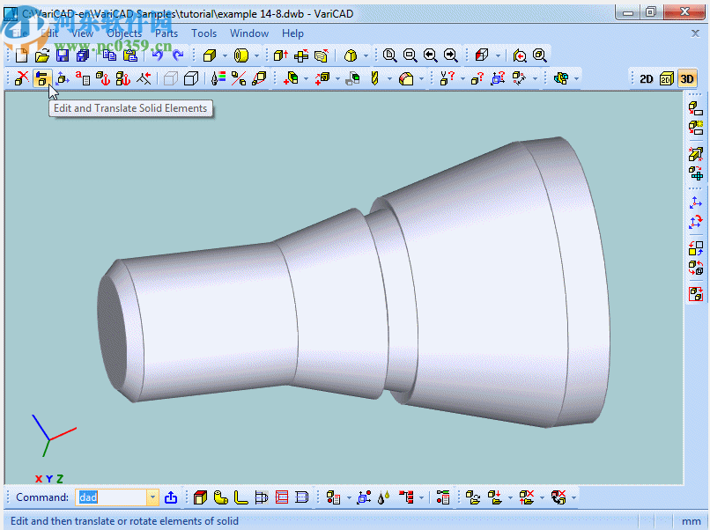710x530 pixels.
Task: Click the solid with question mark icon
Action: coord(477,78)
